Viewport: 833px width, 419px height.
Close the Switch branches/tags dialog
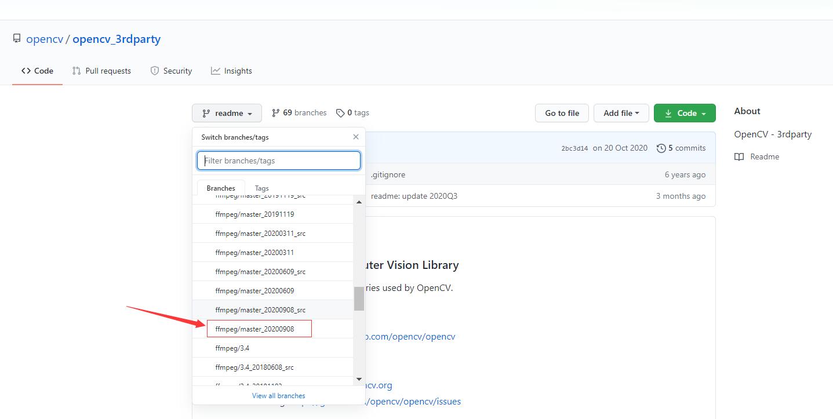(x=355, y=137)
